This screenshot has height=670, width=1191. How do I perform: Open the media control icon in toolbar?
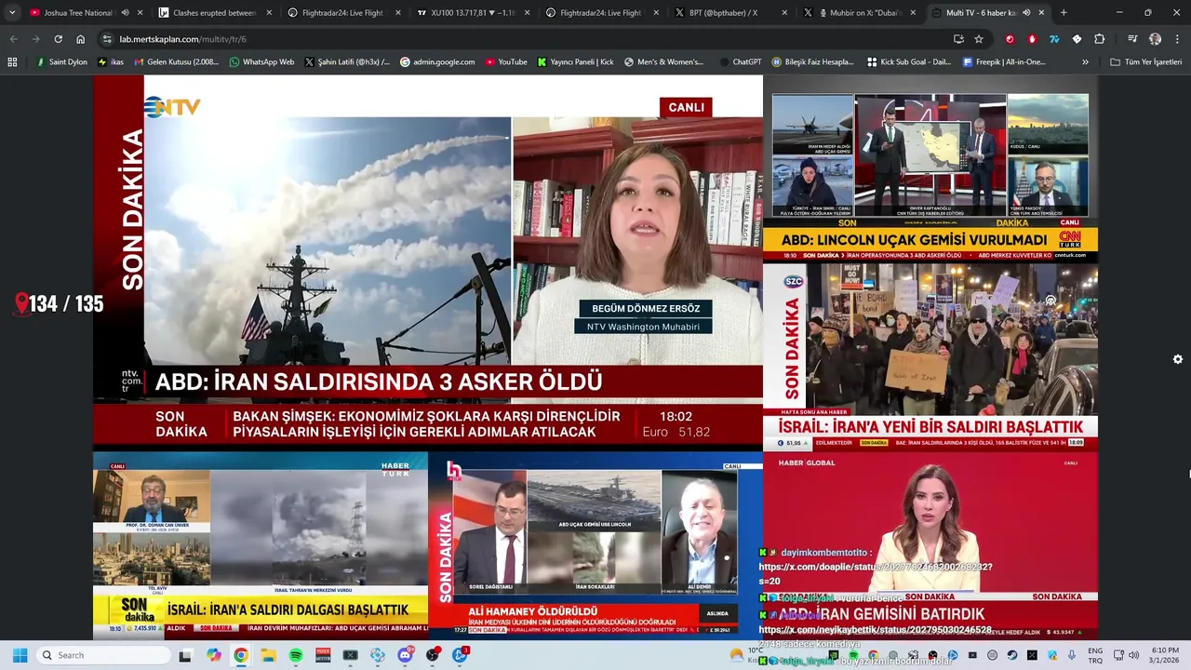point(1132,39)
